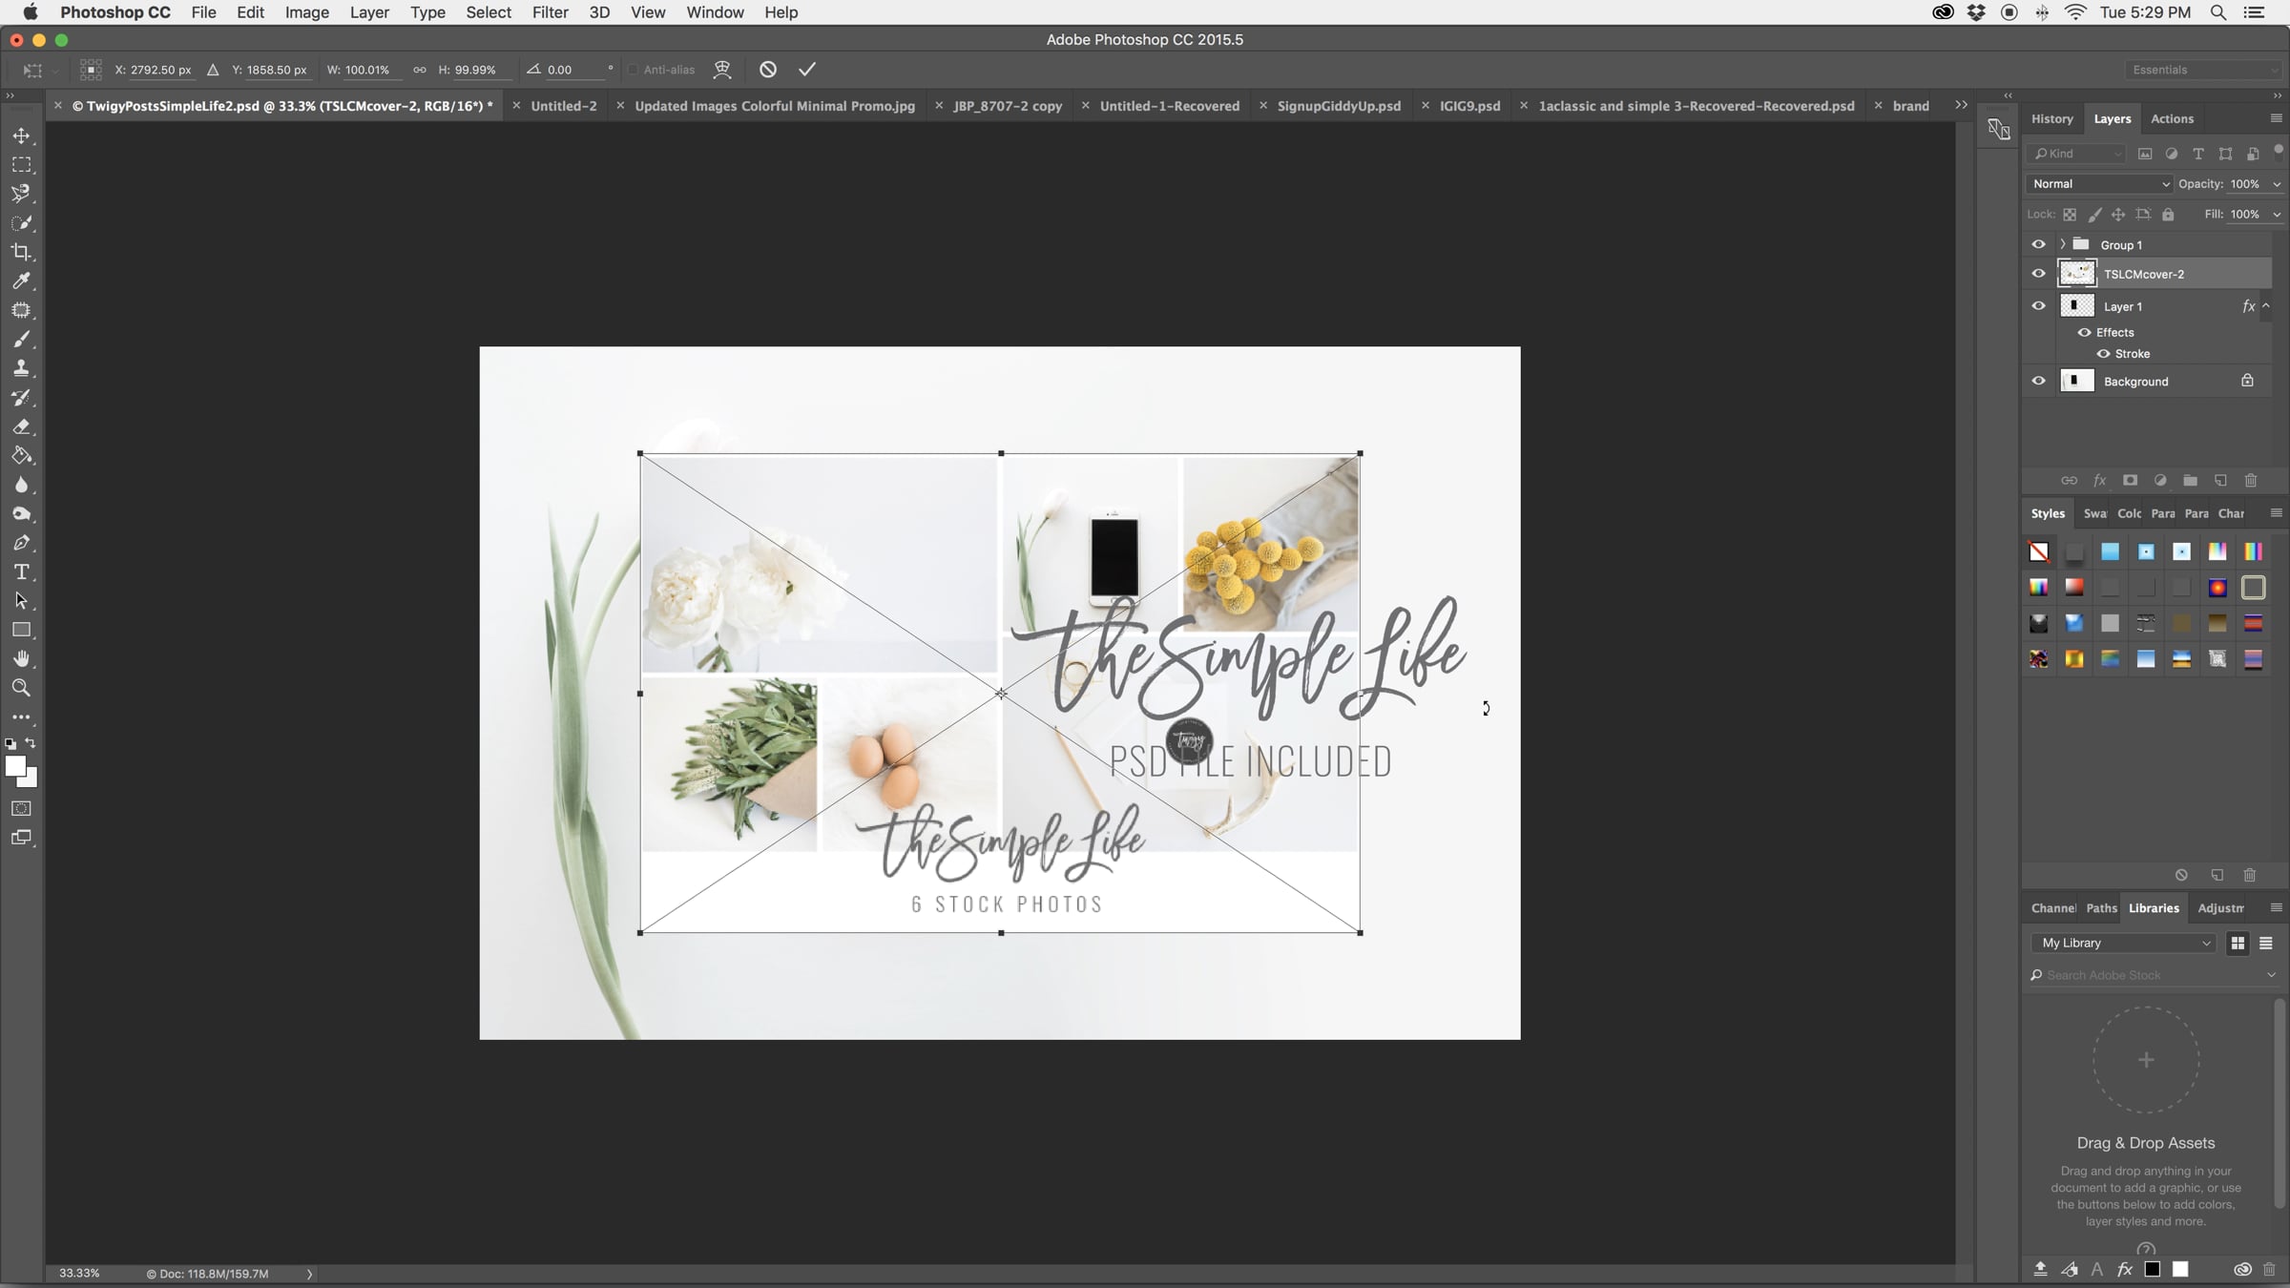Select the Crop tool
The height and width of the screenshot is (1288, 2290).
[x=21, y=252]
